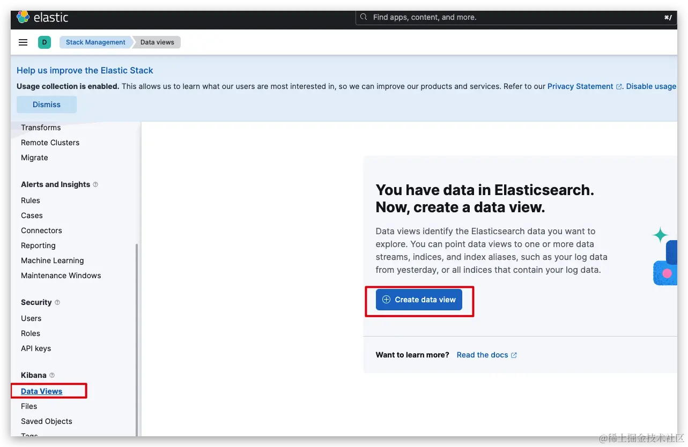Image resolution: width=688 pixels, height=447 pixels.
Task: Focus the Find apps, content search field
Action: pos(516,17)
